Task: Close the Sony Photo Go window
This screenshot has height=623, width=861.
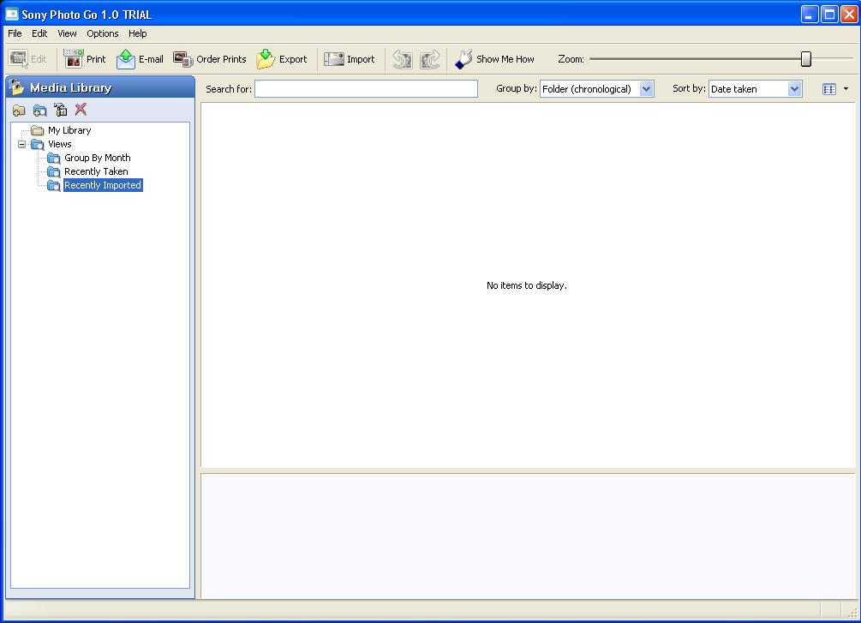Action: tap(849, 15)
